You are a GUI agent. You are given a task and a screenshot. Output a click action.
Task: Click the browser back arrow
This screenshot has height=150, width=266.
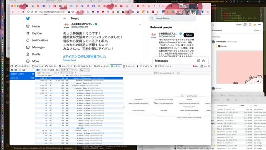click(13, 12)
